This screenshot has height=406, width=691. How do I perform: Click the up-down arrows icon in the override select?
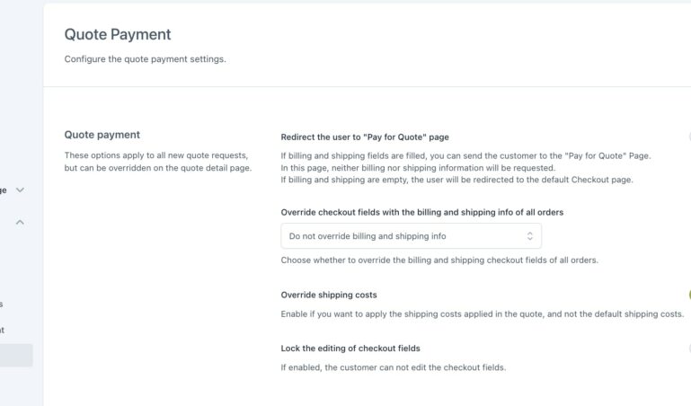click(529, 236)
